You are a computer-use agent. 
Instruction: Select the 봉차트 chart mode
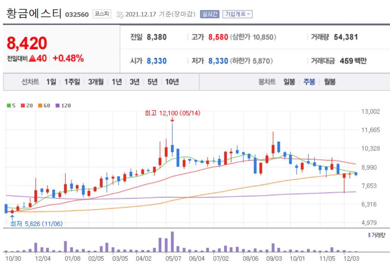pyautogui.click(x=266, y=82)
